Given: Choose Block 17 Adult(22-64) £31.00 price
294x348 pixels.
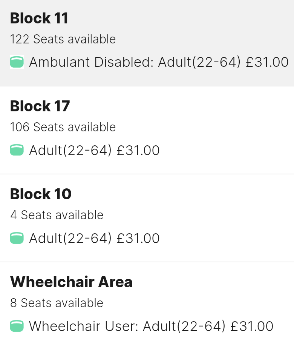Looking at the screenshot, I should (x=94, y=150).
